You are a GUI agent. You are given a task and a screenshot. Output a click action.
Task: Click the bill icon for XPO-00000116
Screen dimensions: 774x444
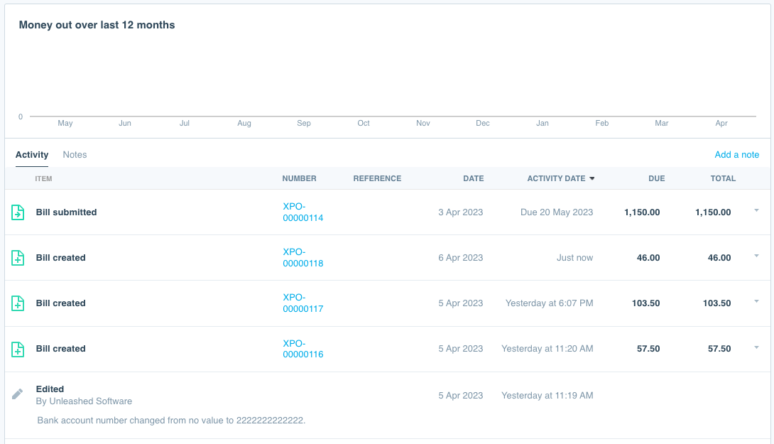pyautogui.click(x=18, y=350)
